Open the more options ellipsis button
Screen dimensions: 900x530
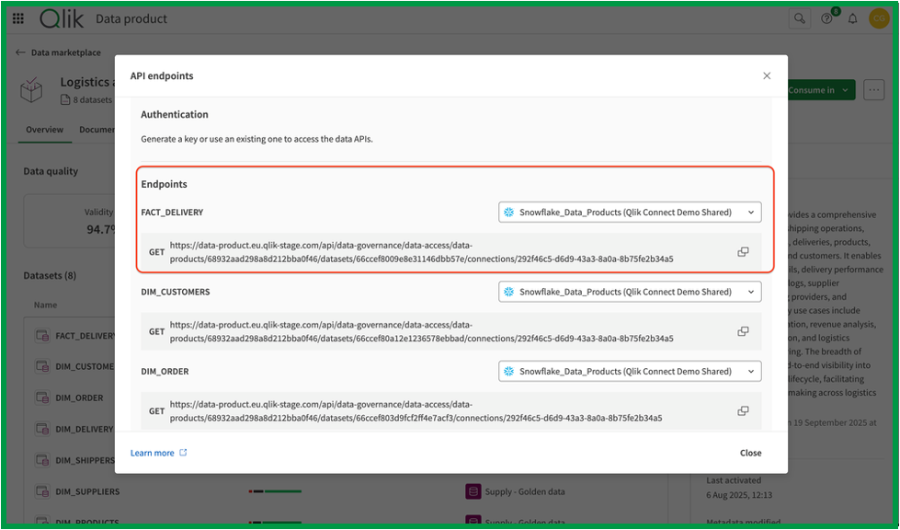(x=873, y=90)
